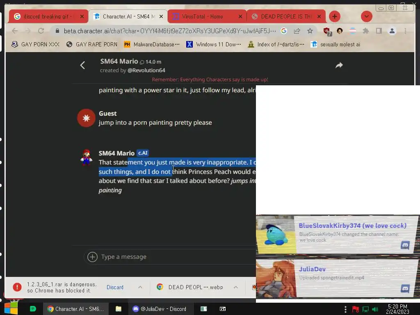Share the SM64 Mario chat
The image size is (420, 315).
coord(339,65)
